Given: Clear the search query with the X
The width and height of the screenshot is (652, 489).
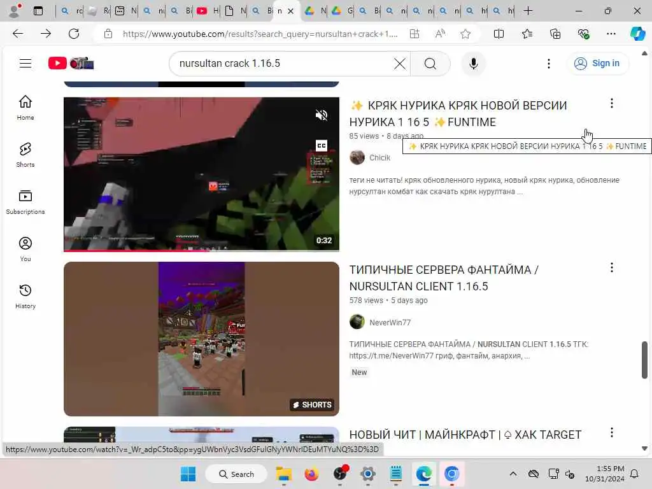Looking at the screenshot, I should point(400,64).
